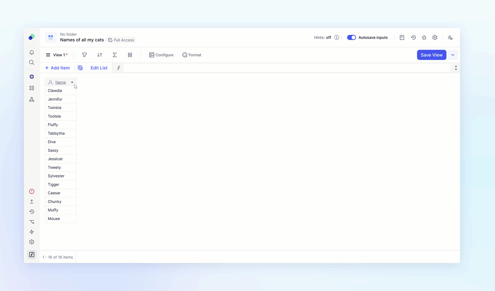Select the Twinkie cell

click(61, 108)
